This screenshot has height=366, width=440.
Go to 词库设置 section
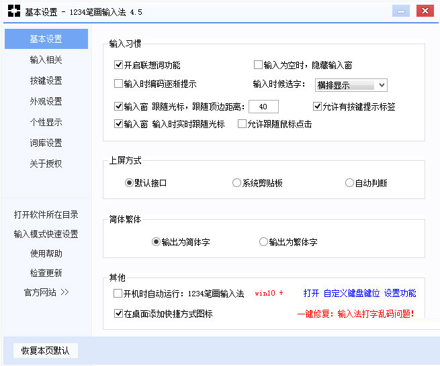46,143
